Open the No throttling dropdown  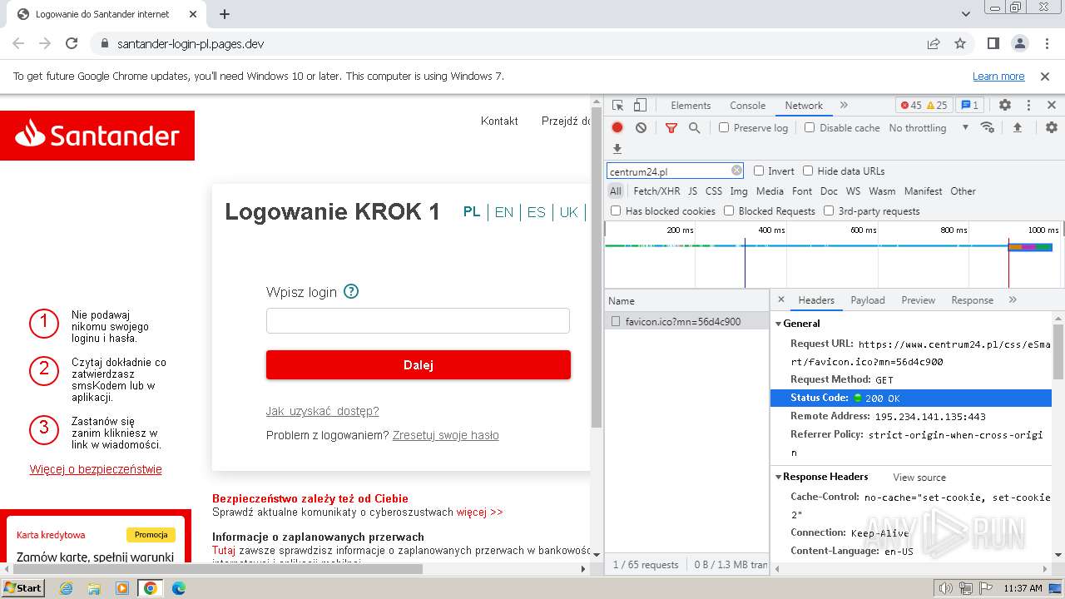(929, 128)
